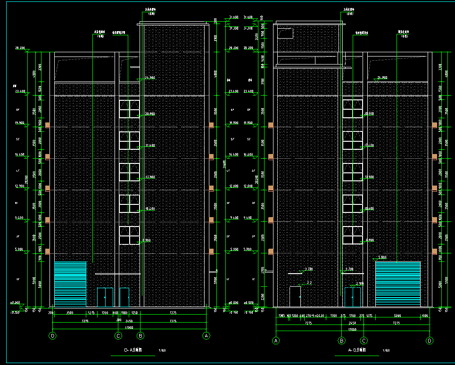Click the D-A elevation drawing title

pos(133,350)
